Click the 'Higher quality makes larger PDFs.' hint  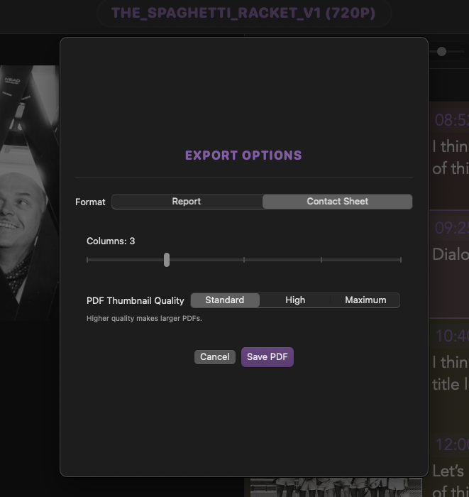point(144,319)
